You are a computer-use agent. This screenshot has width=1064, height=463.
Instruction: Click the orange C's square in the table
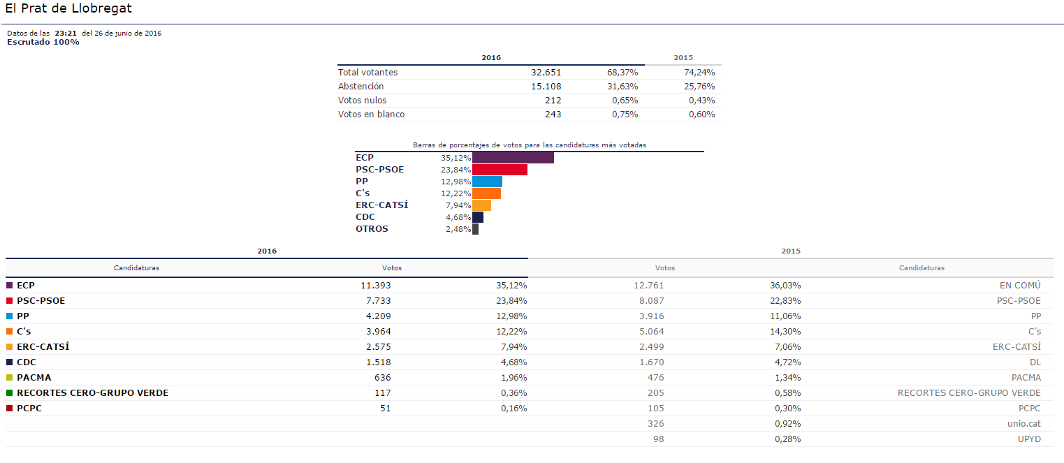(10, 332)
